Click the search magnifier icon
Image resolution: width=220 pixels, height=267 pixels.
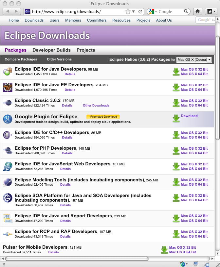coord(186,11)
